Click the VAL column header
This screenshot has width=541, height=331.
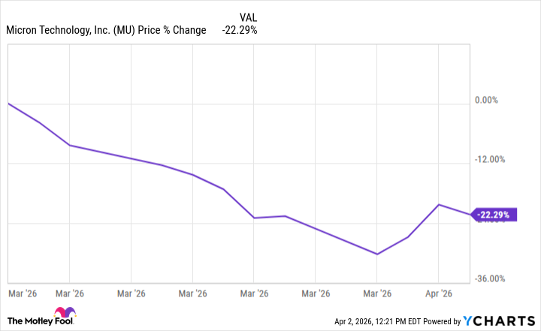(246, 17)
